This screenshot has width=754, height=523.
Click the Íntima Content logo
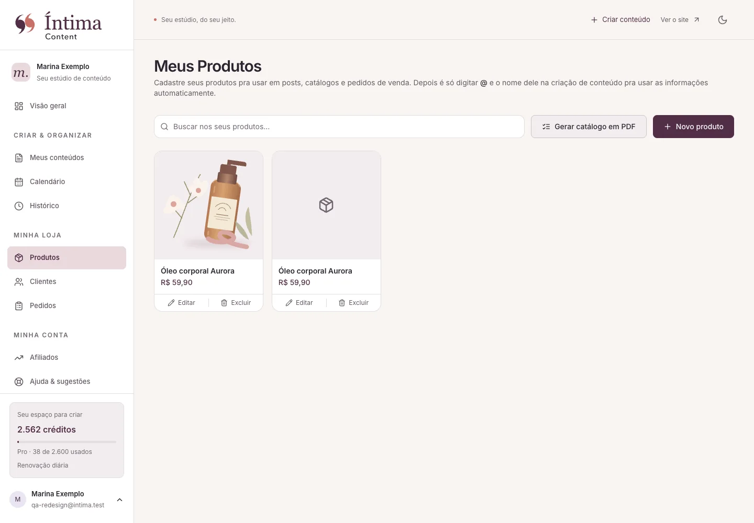pos(58,25)
